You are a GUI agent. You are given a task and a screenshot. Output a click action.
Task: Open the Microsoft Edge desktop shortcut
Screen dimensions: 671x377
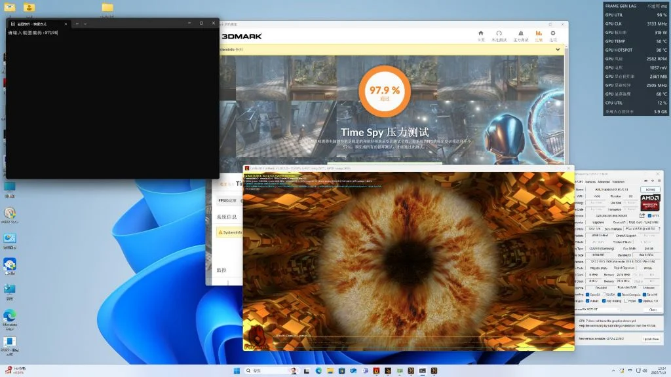[x=9, y=319]
